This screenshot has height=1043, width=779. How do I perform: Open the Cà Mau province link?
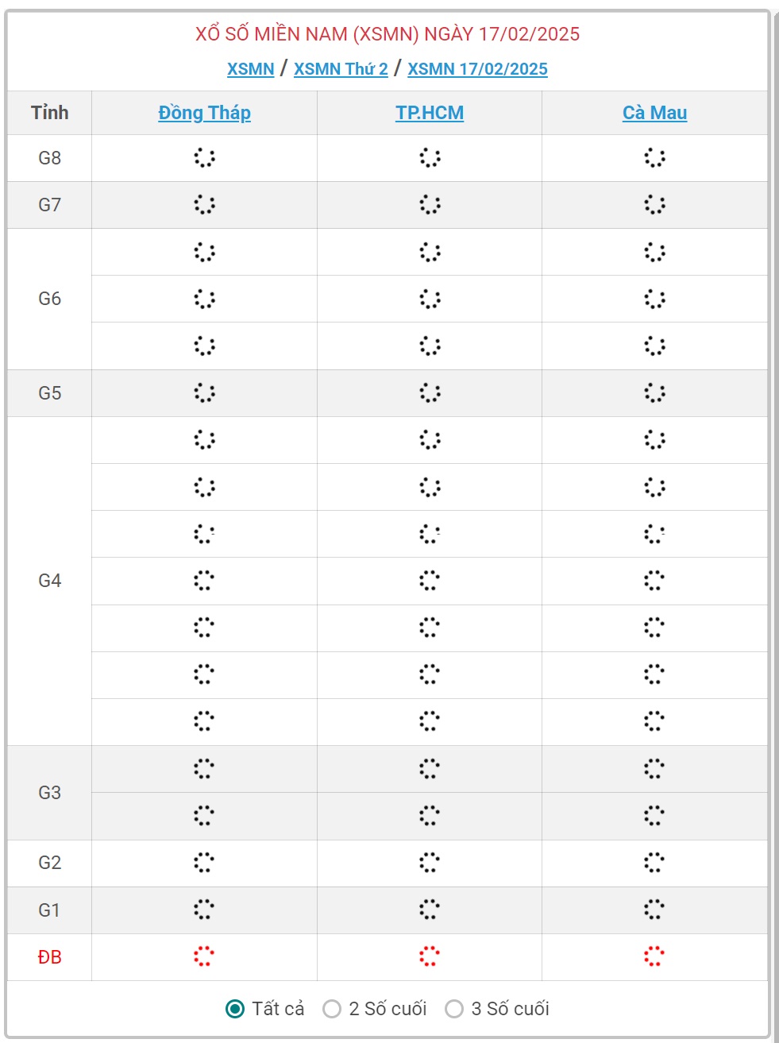(654, 113)
